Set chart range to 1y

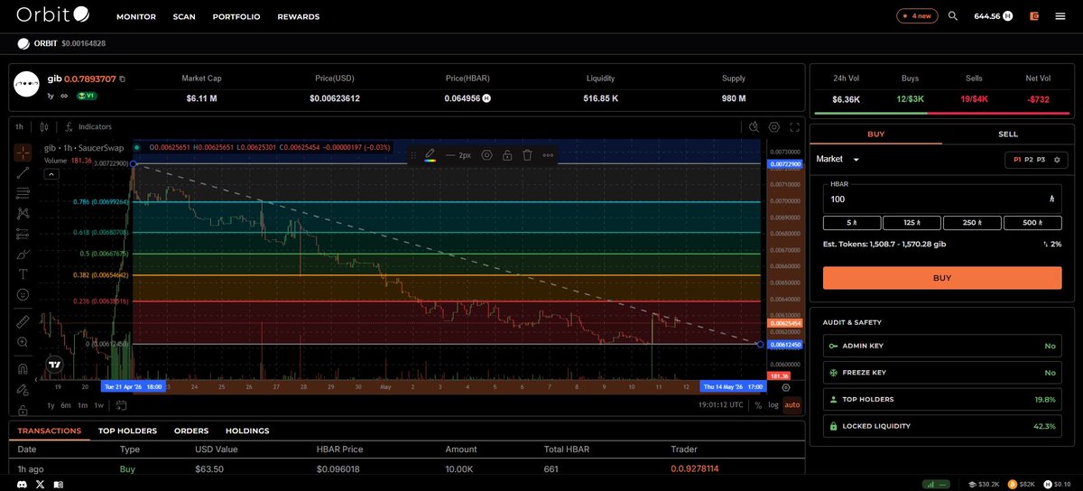pos(51,405)
